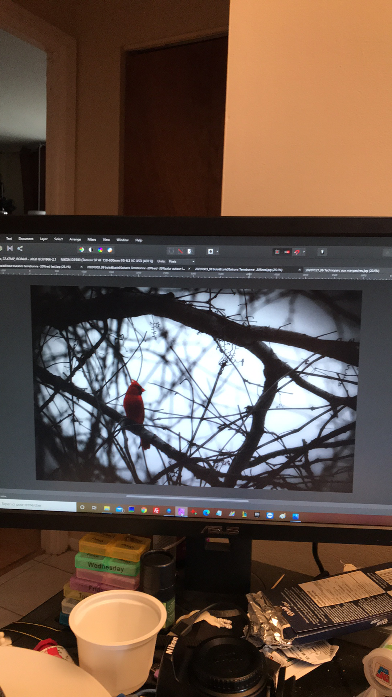Screen dimensions: 392x697
Task: Open the Text menu
Action: pos(9,239)
